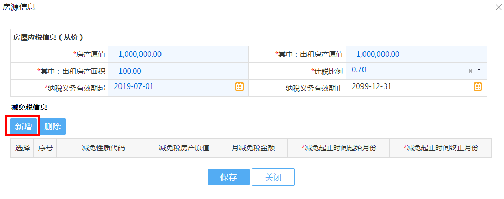504x199 pixels.
Task: Expand the 计税比例 dropdown arrow
Action: (479, 70)
